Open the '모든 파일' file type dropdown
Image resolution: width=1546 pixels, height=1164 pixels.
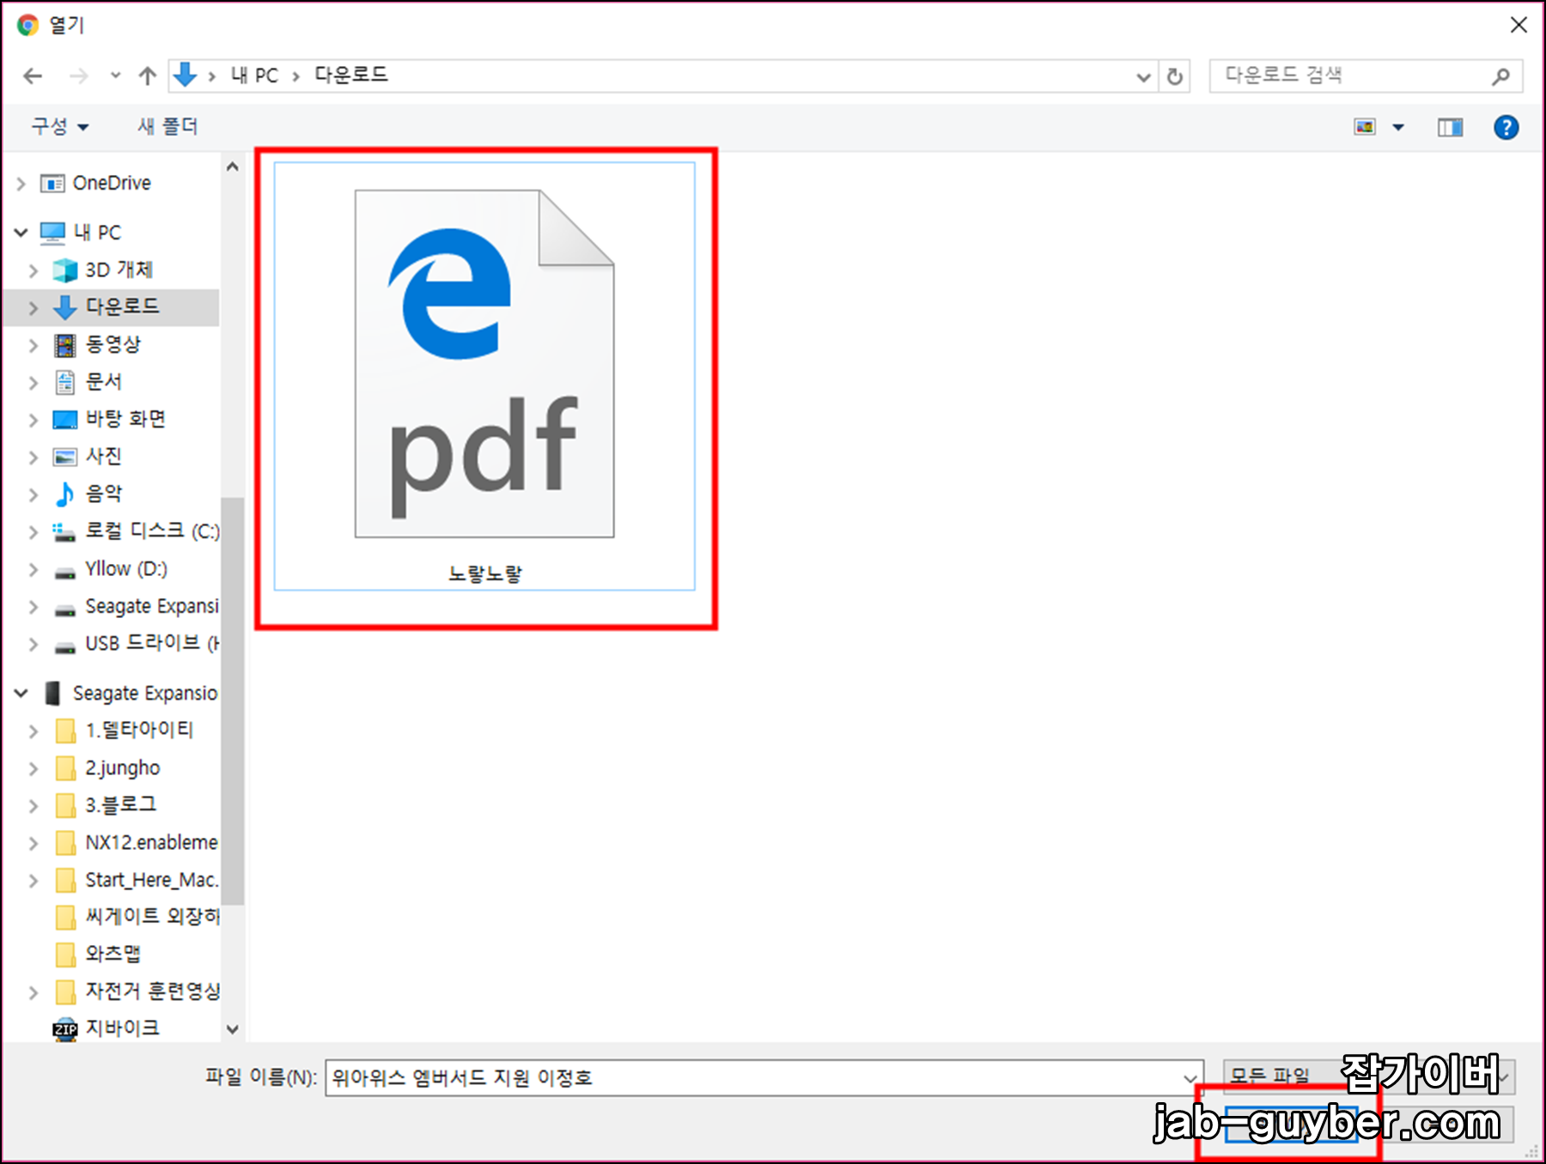(x=1368, y=1076)
